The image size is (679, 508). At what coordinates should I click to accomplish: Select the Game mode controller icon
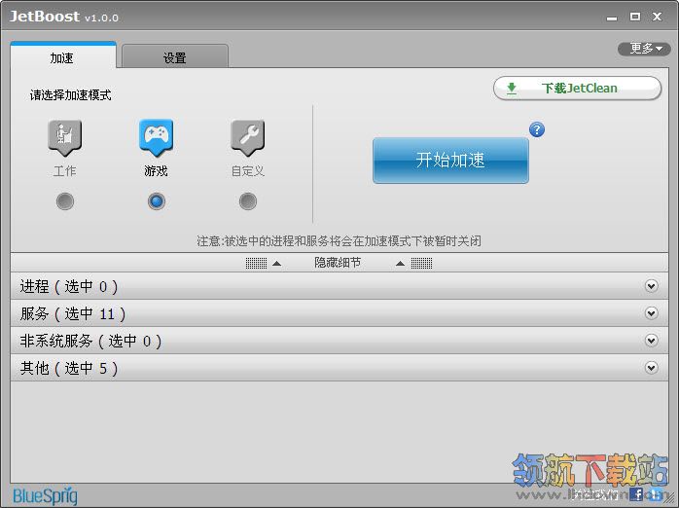pyautogui.click(x=157, y=137)
